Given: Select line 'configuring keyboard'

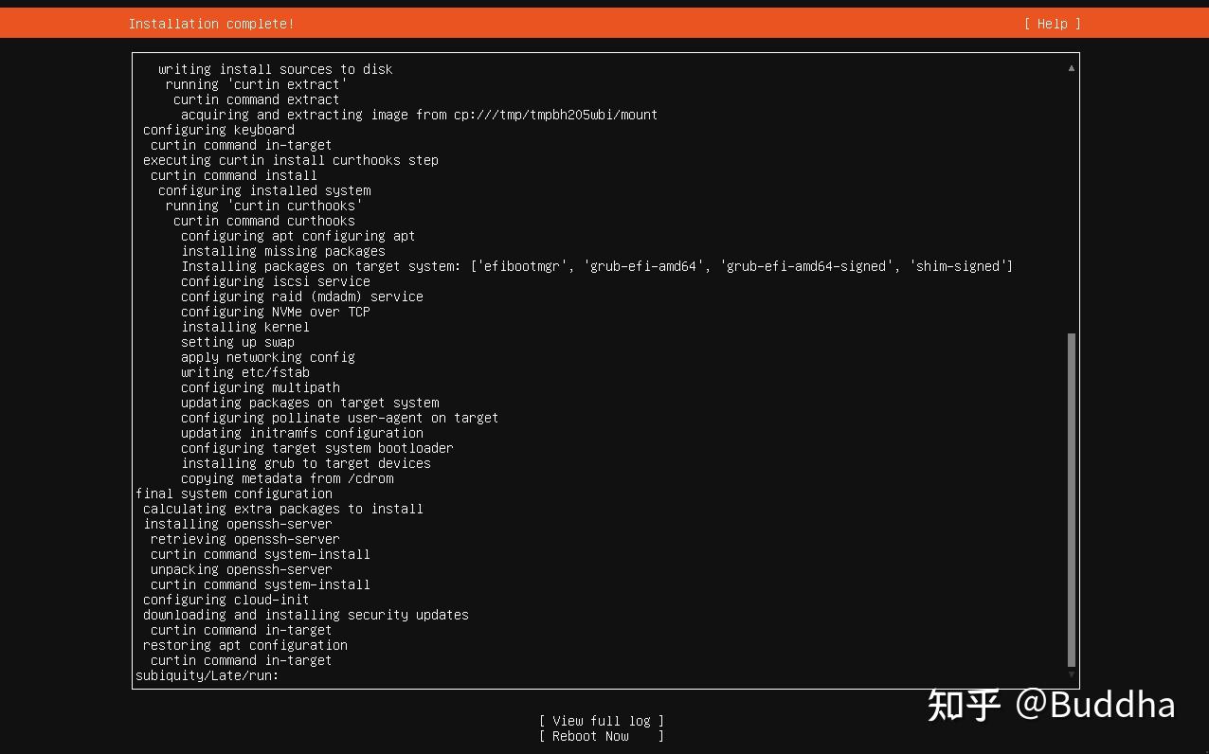Looking at the screenshot, I should coord(219,130).
